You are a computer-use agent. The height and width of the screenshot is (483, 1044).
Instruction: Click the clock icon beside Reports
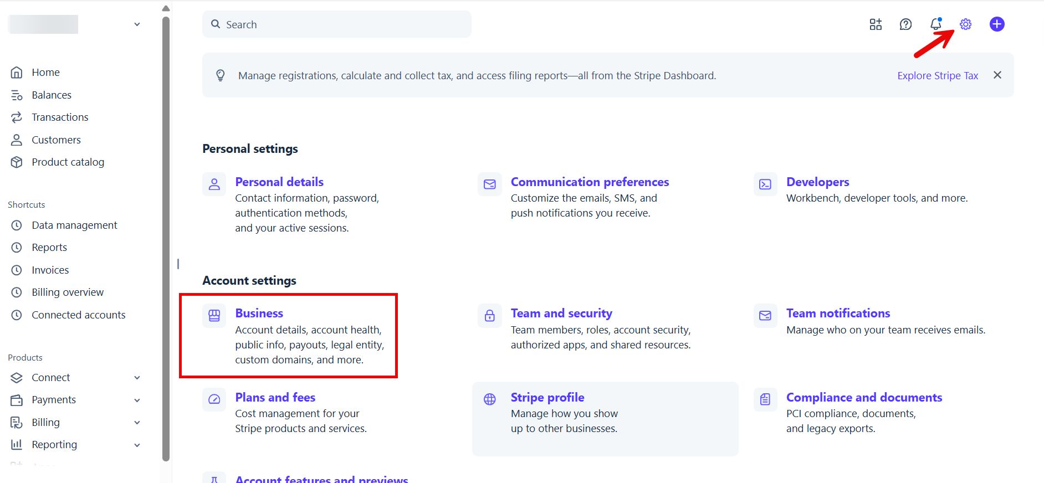17,248
